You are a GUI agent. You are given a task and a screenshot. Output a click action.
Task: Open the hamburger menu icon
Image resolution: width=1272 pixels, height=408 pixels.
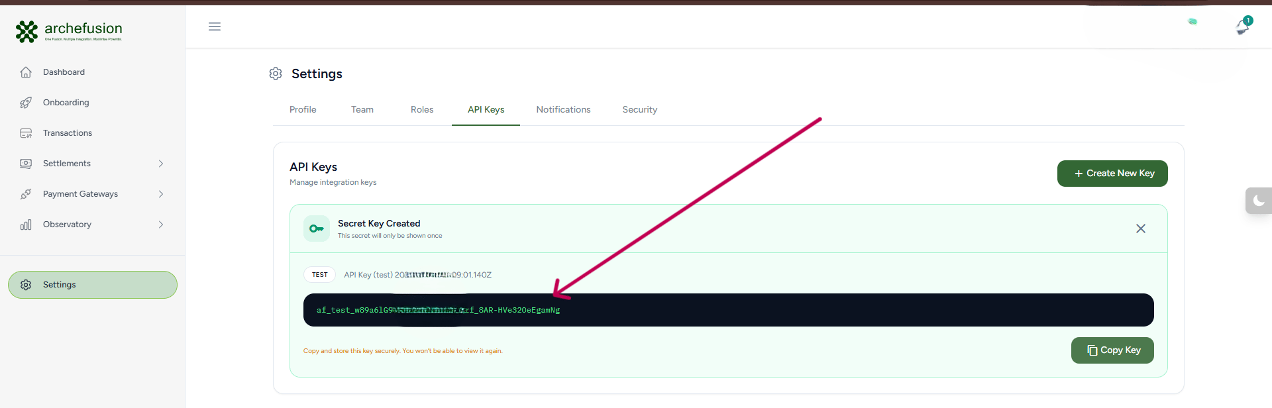coord(215,26)
